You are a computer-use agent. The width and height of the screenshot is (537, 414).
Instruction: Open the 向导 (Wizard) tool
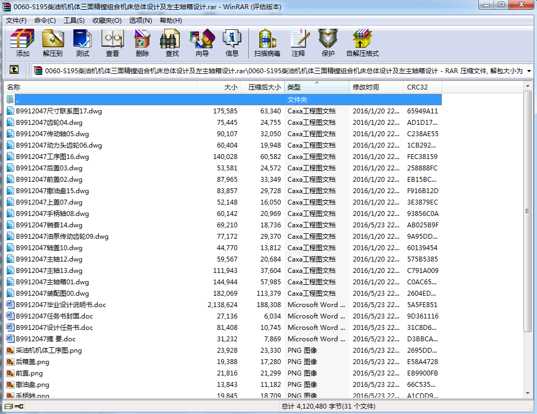pyautogui.click(x=202, y=43)
